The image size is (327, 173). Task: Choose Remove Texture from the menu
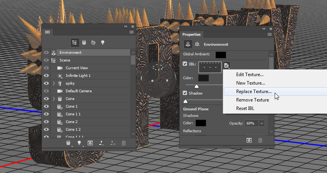252,100
